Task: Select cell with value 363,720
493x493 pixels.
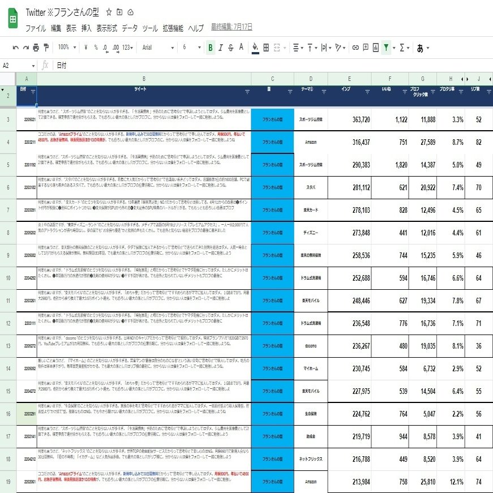Action: click(349, 119)
